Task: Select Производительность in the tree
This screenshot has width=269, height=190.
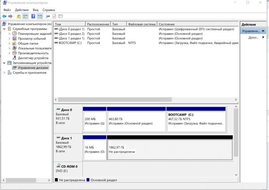Action: point(33,53)
